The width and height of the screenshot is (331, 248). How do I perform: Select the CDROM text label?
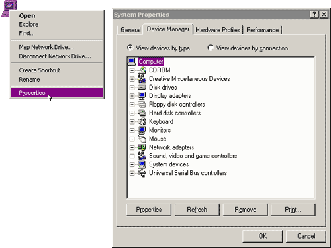pyautogui.click(x=160, y=70)
